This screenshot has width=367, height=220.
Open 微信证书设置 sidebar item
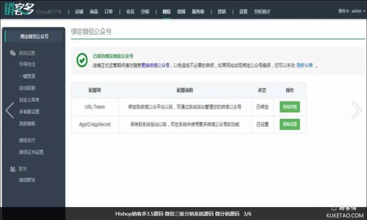pos(31,152)
